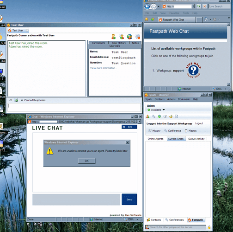Switch to the Current Chats tab
233x232 pixels.
(176, 139)
